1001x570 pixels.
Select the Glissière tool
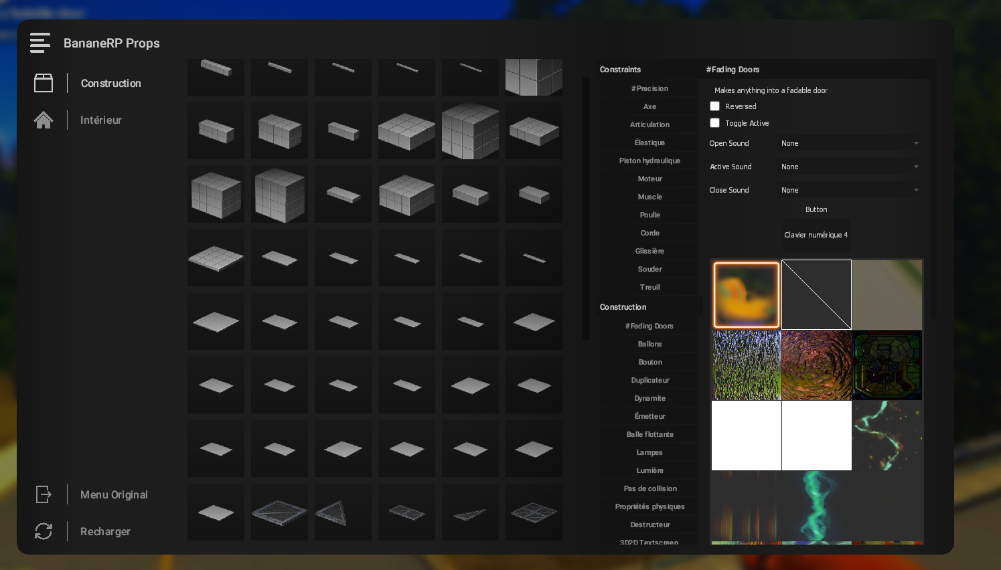point(649,251)
